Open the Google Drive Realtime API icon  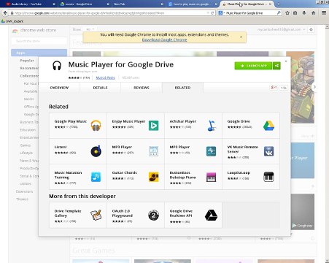point(211,216)
